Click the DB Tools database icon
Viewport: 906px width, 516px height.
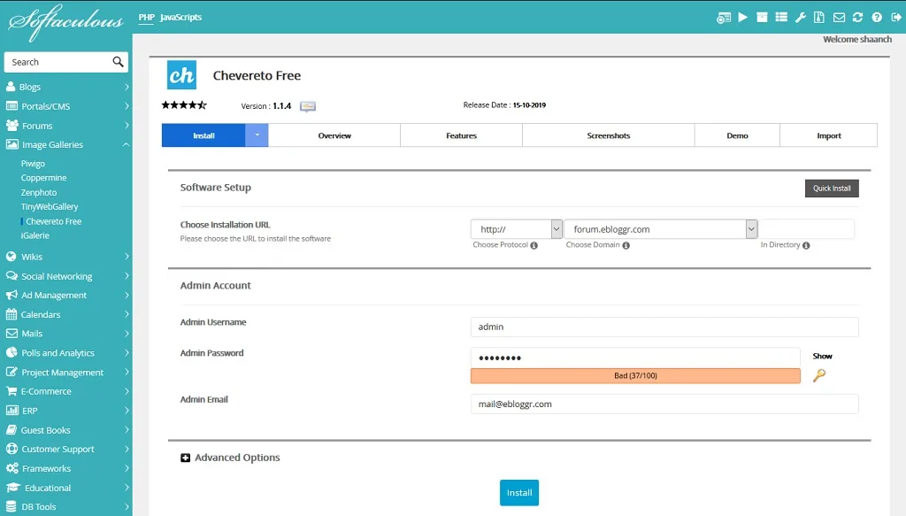coord(11,507)
